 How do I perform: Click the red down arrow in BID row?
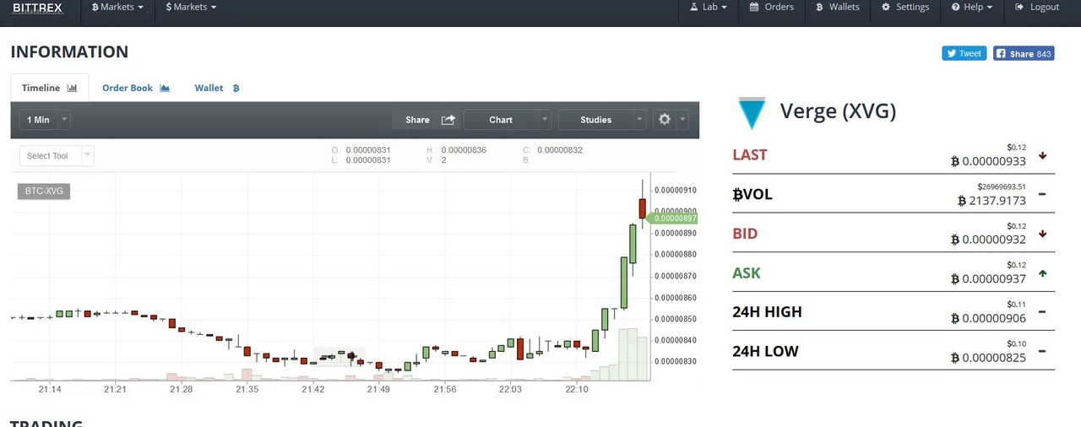(1042, 234)
